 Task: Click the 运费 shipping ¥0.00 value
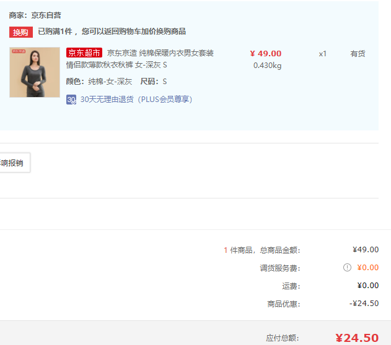pyautogui.click(x=368, y=286)
